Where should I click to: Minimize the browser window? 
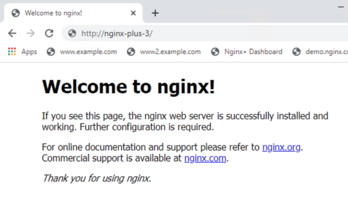[x=341, y=7]
